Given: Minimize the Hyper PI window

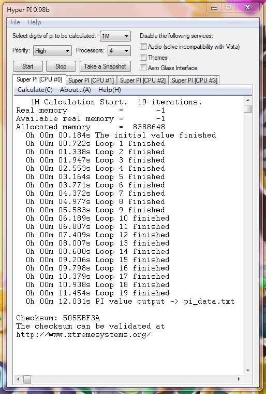Looking at the screenshot, I should click(x=214, y=8).
